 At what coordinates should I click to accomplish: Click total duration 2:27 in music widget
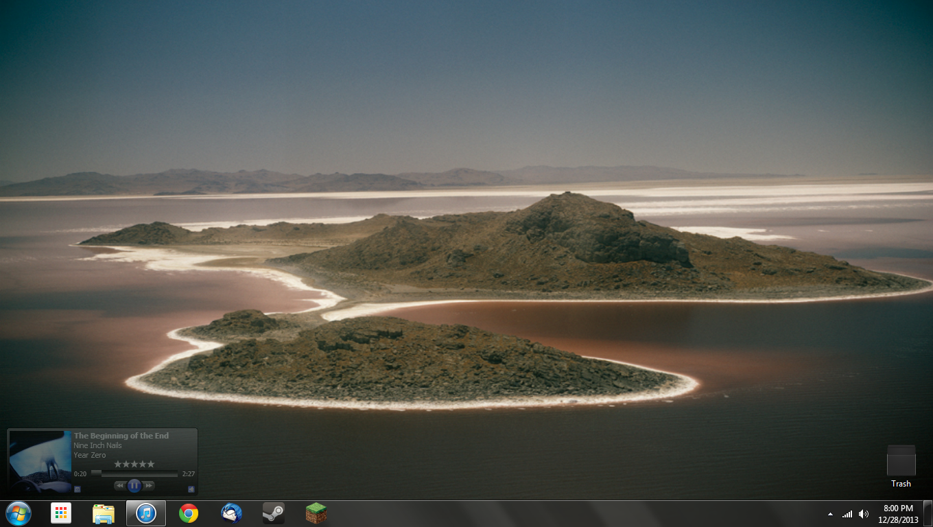point(189,474)
